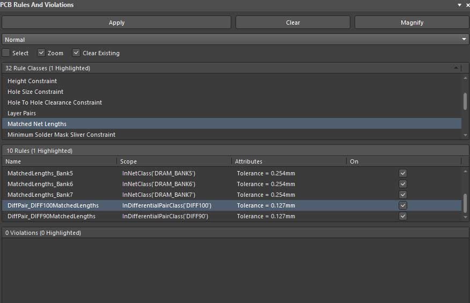The width and height of the screenshot is (470, 303).
Task: Toggle the Zoom checkbox
Action: point(41,53)
